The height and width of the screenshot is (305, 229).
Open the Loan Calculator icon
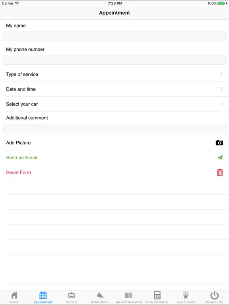[157, 295]
